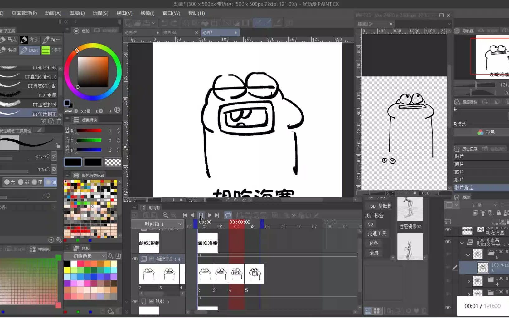Toggle visibility of the 胡吃海塞 layer

448,230
